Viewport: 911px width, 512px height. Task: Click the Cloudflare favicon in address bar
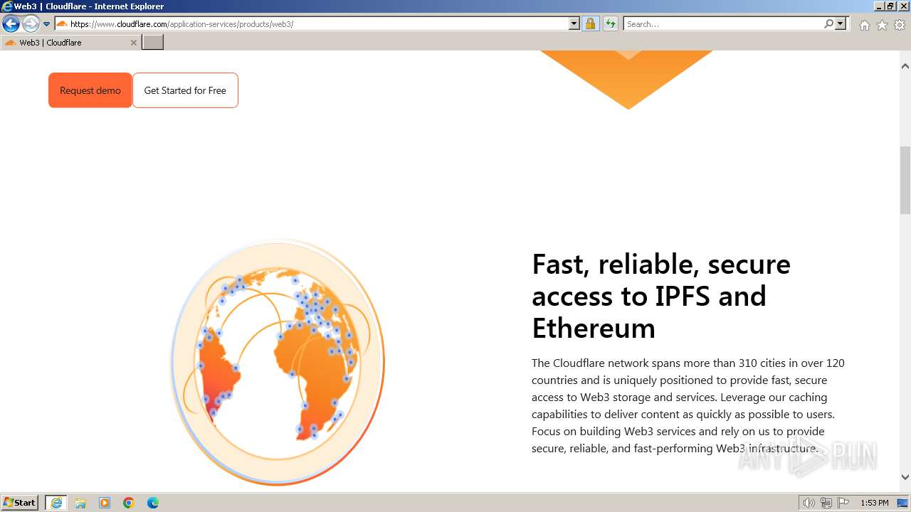[x=62, y=24]
